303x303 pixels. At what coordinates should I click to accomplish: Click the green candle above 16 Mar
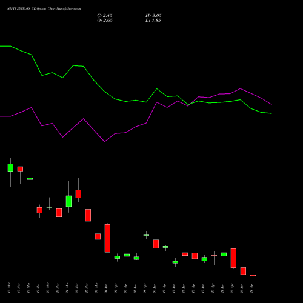10,168
